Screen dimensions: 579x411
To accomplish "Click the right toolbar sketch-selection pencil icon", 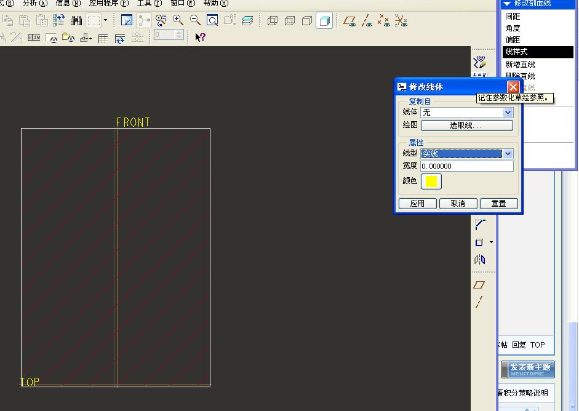I will click(x=480, y=62).
